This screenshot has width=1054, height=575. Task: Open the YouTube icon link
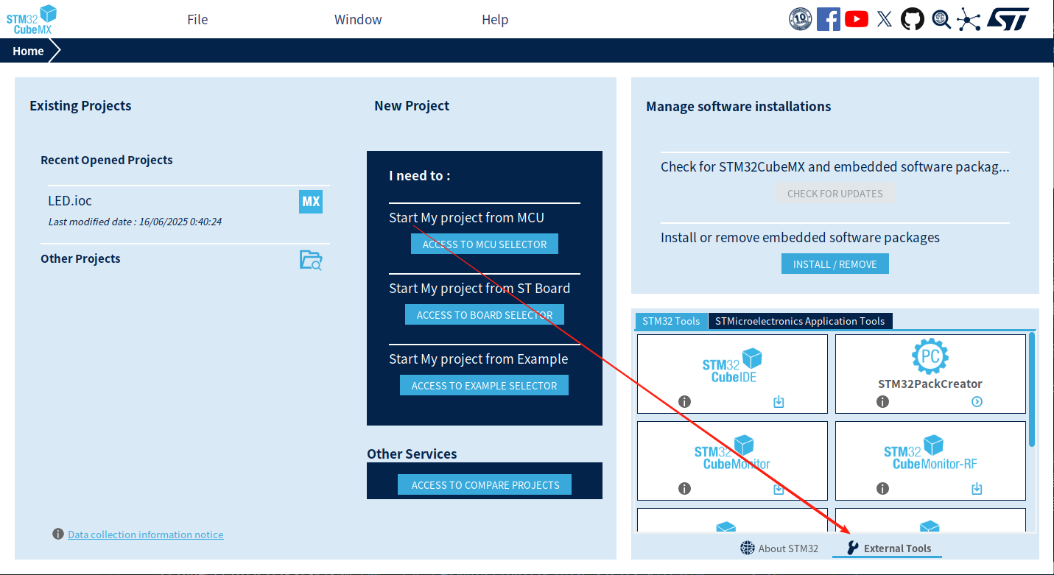[x=857, y=19]
